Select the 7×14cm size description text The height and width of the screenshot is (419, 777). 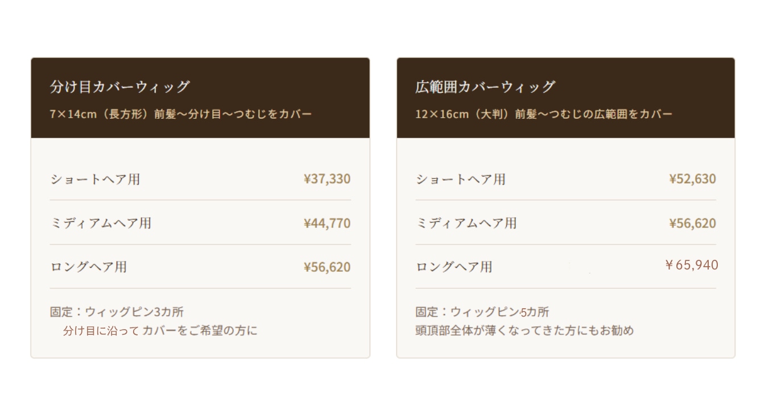tap(181, 114)
